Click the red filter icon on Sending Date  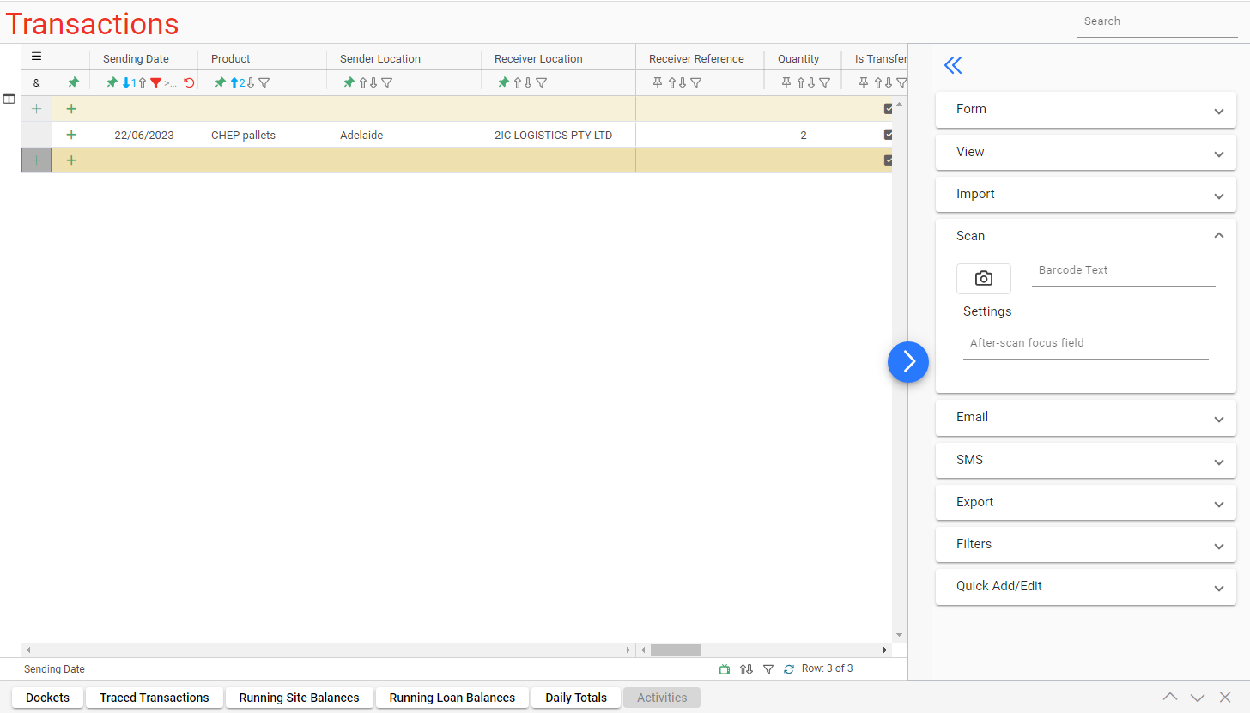point(155,83)
